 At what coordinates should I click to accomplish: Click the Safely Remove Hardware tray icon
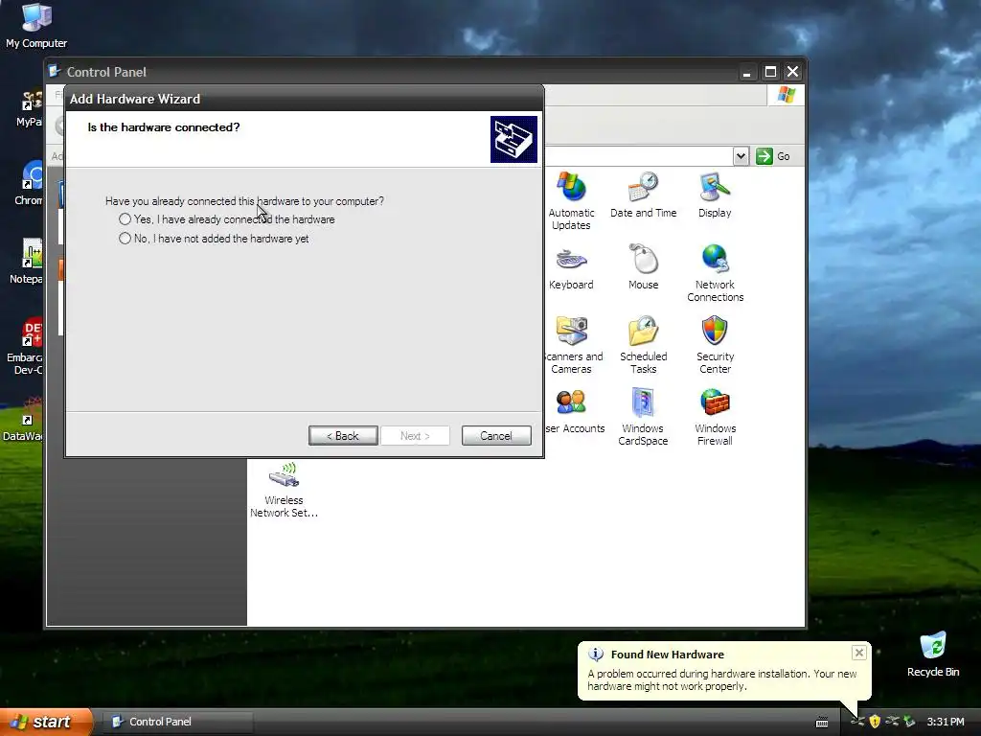click(909, 722)
